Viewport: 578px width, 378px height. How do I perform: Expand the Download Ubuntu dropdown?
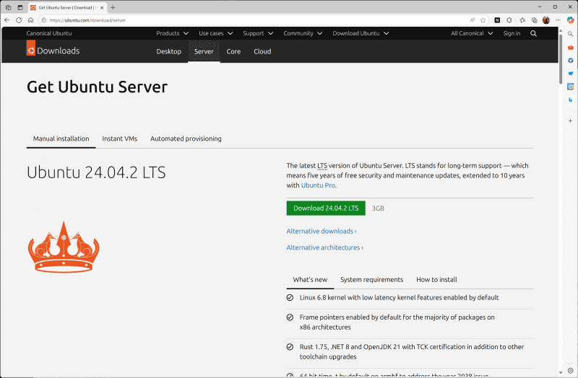(x=361, y=33)
